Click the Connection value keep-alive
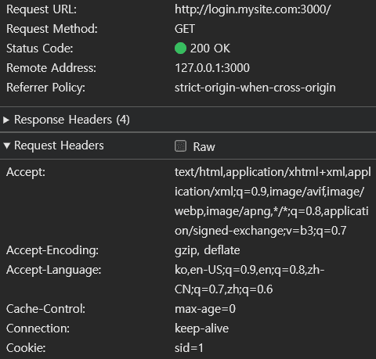 [x=201, y=328]
